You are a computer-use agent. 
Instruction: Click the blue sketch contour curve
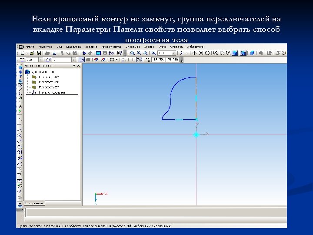pos(170,98)
